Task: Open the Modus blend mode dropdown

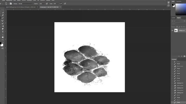Action: coord(25,4)
